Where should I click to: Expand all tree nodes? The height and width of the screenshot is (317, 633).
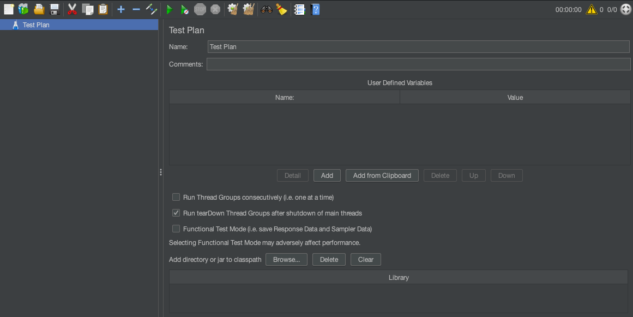120,9
